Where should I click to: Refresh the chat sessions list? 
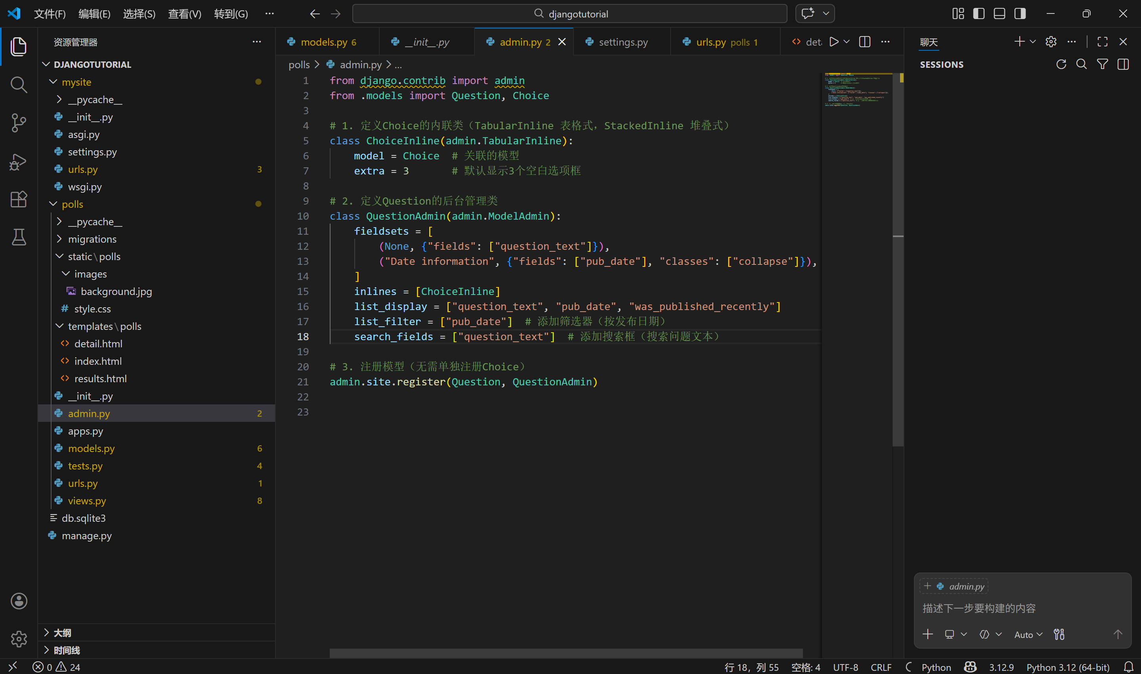(1061, 65)
